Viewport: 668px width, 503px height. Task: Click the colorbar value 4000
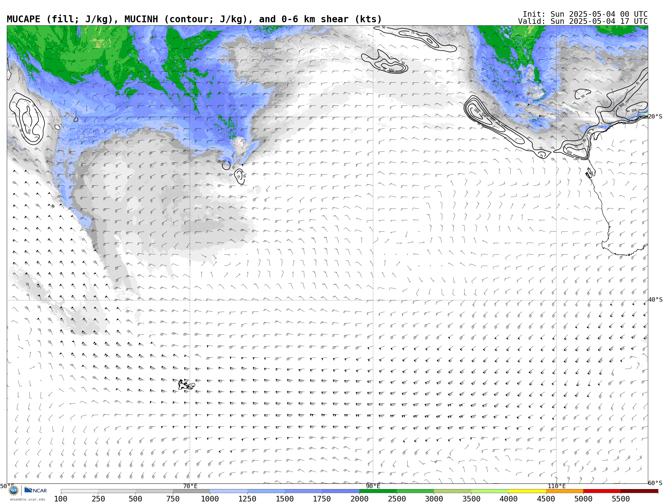[x=509, y=499]
